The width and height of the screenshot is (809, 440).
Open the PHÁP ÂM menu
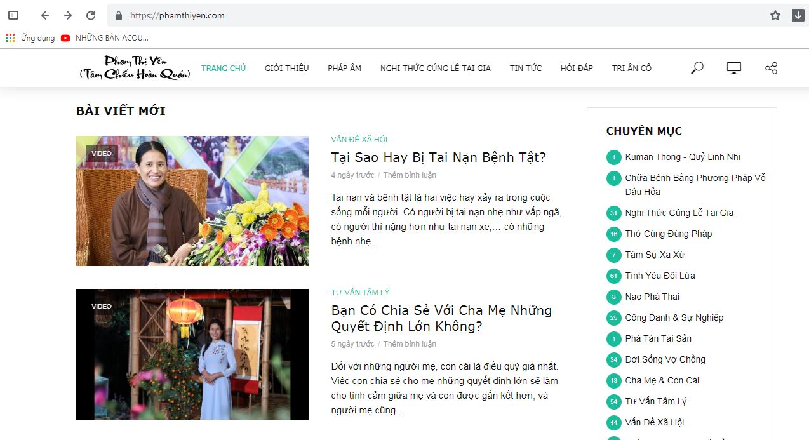(344, 68)
